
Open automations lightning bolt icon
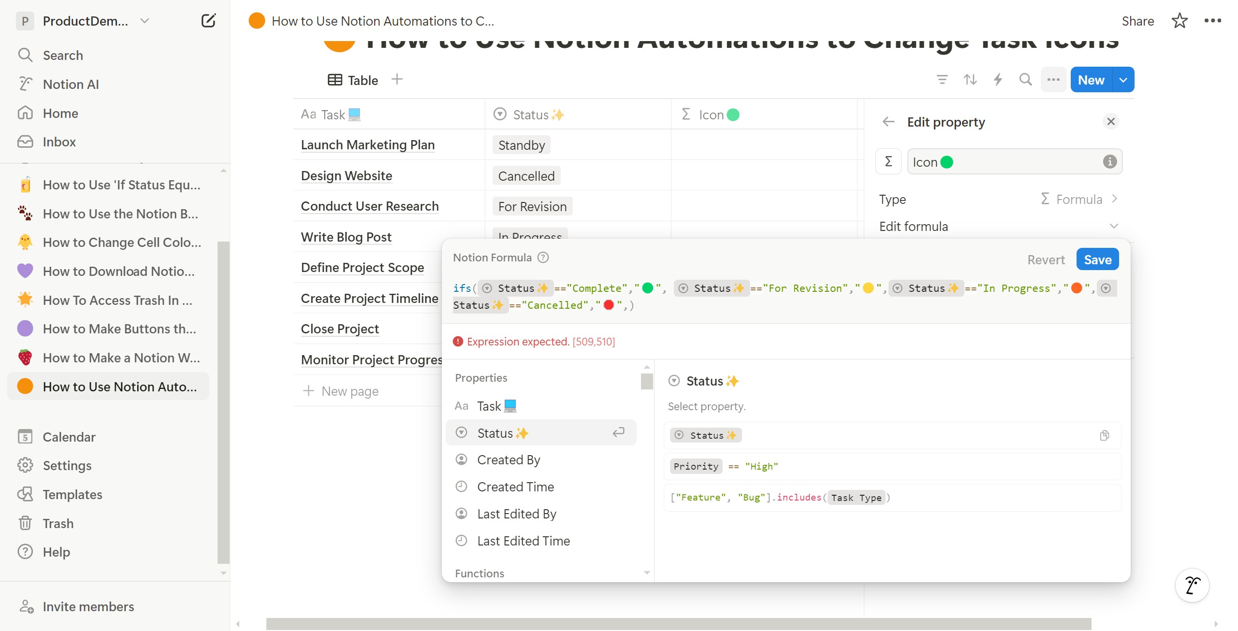coord(998,80)
